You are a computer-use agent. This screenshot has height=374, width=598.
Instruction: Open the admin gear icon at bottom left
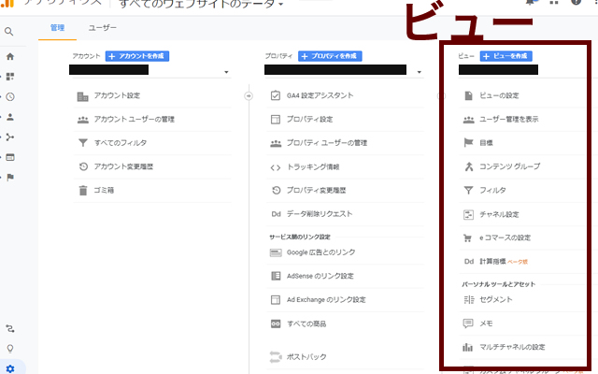pos(10,367)
